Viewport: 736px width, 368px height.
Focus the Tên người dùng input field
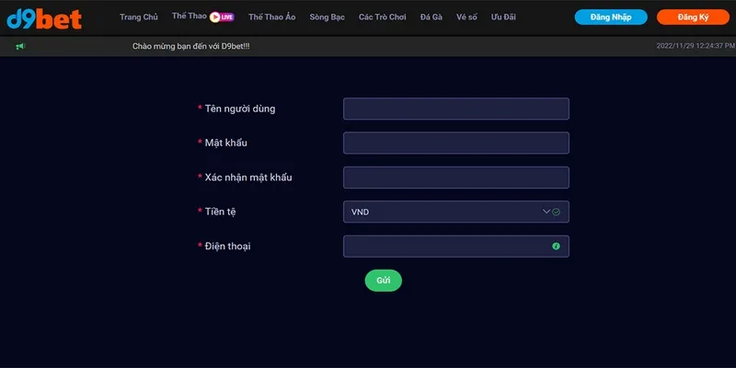(455, 109)
